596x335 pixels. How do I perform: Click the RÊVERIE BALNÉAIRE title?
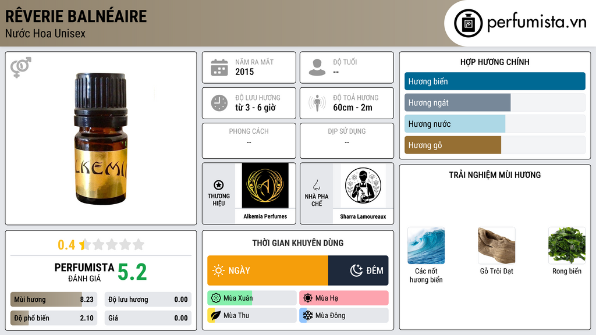pyautogui.click(x=76, y=16)
